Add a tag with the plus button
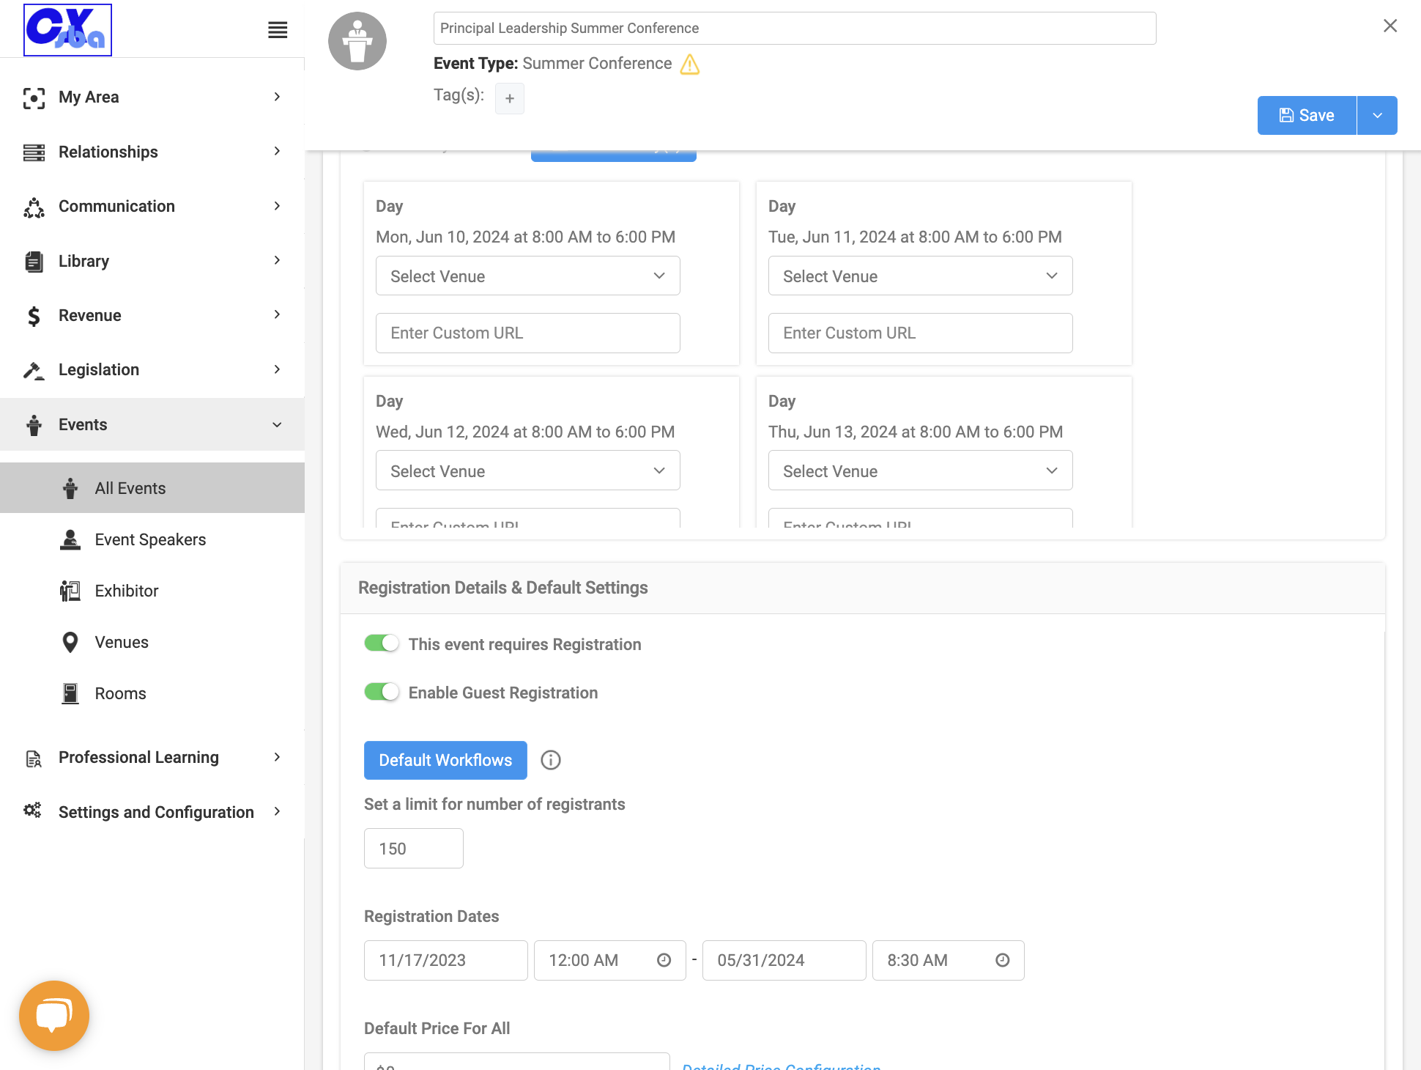Image resolution: width=1421 pixels, height=1070 pixels. [x=510, y=98]
